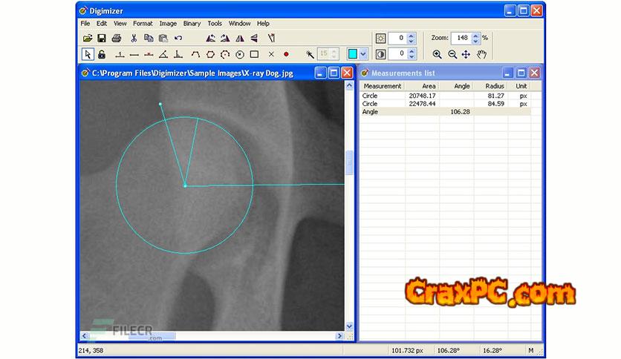Select the Angle row in Measurements list

(416, 112)
